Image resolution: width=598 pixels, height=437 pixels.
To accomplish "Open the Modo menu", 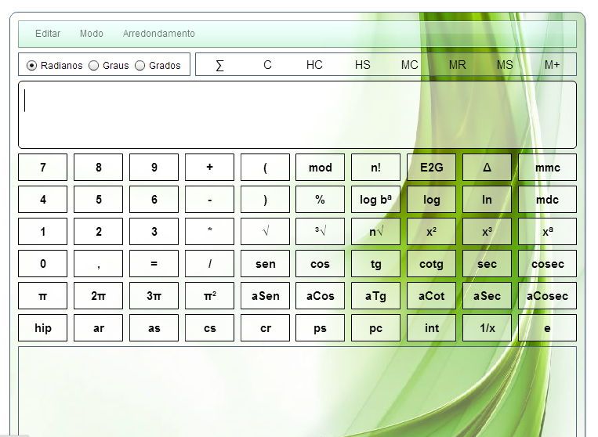I will pyautogui.click(x=92, y=34).
